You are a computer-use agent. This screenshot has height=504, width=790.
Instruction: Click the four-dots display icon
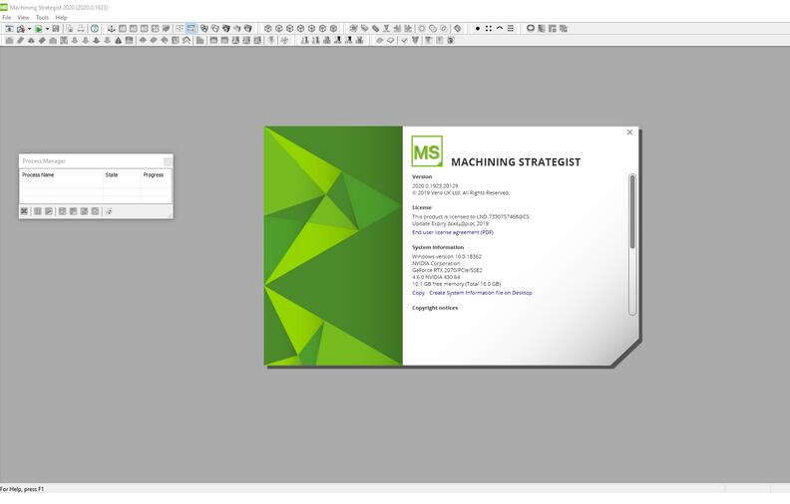click(488, 29)
